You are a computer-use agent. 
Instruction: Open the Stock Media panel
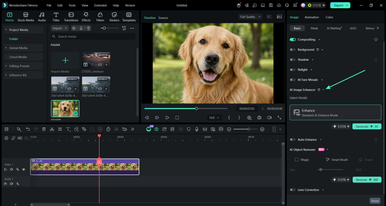pos(26,17)
